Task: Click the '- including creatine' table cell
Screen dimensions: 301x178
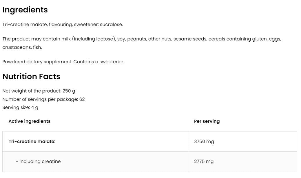Action: point(38,162)
